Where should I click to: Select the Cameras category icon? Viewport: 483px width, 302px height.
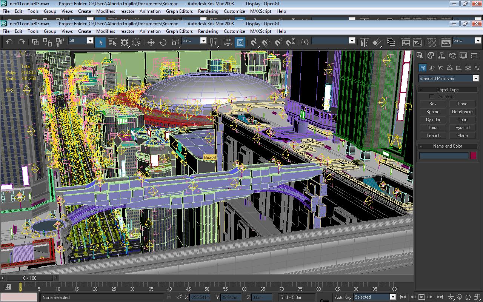(x=449, y=68)
